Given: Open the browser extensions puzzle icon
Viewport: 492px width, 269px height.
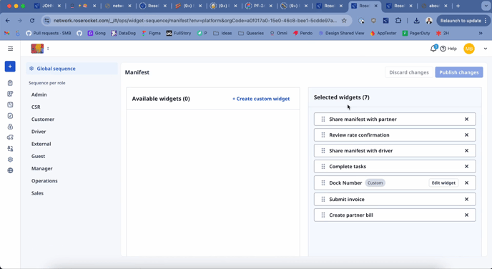Looking at the screenshot, I should [x=398, y=21].
